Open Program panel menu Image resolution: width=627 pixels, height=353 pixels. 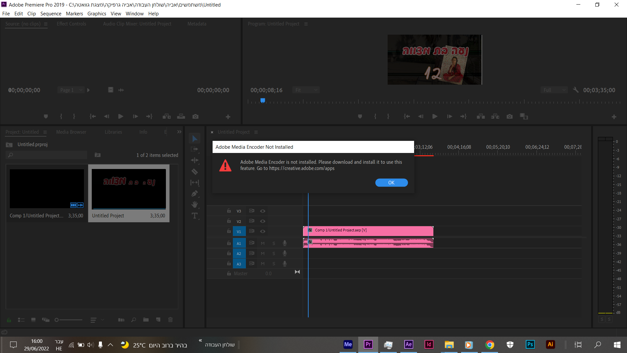click(306, 24)
